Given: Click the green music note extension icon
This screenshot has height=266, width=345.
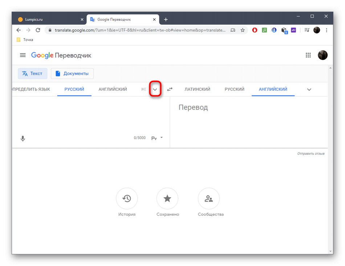Looking at the screenshot, I should (x=264, y=30).
